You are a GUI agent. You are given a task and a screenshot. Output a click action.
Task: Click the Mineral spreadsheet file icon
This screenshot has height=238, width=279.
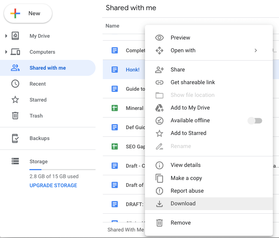click(x=115, y=108)
